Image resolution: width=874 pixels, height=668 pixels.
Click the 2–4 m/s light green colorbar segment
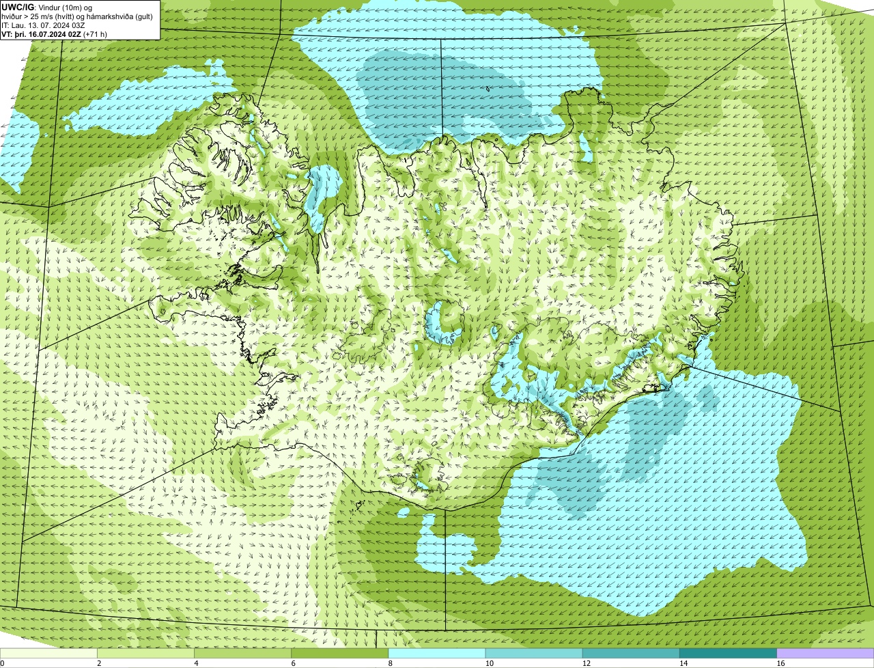coord(145,654)
